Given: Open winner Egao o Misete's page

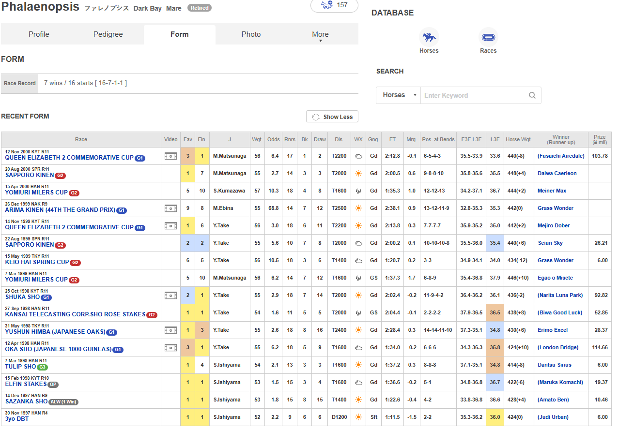Looking at the screenshot, I should pyautogui.click(x=555, y=278).
